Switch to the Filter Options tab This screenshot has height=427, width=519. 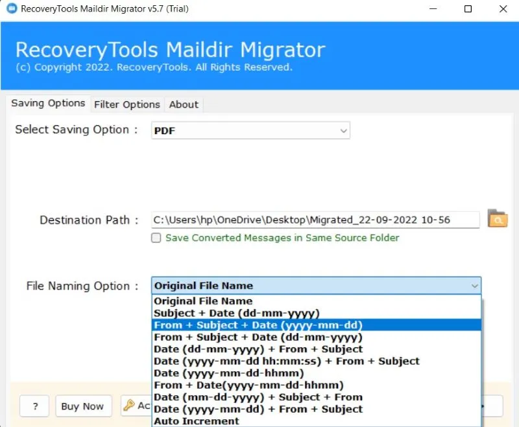(x=127, y=104)
